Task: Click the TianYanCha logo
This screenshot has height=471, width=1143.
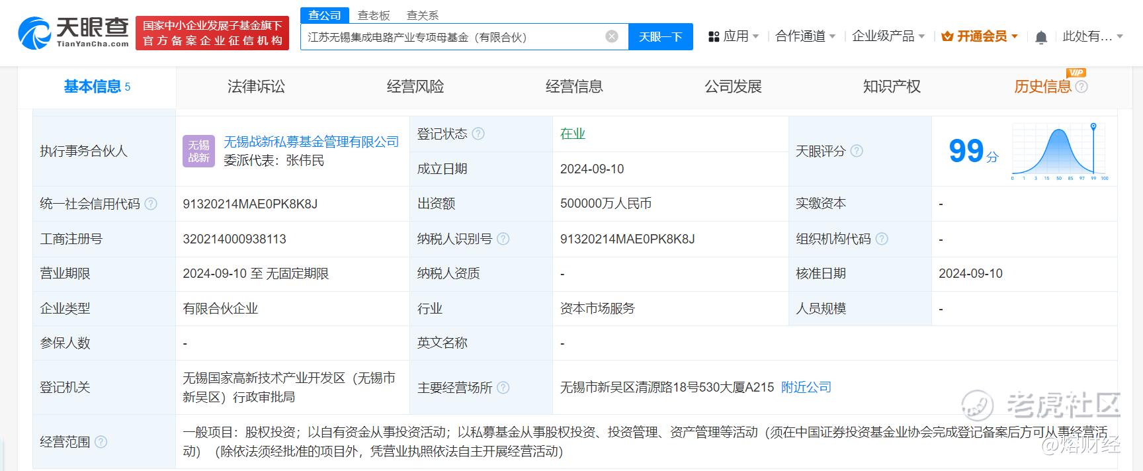Action: point(73,32)
